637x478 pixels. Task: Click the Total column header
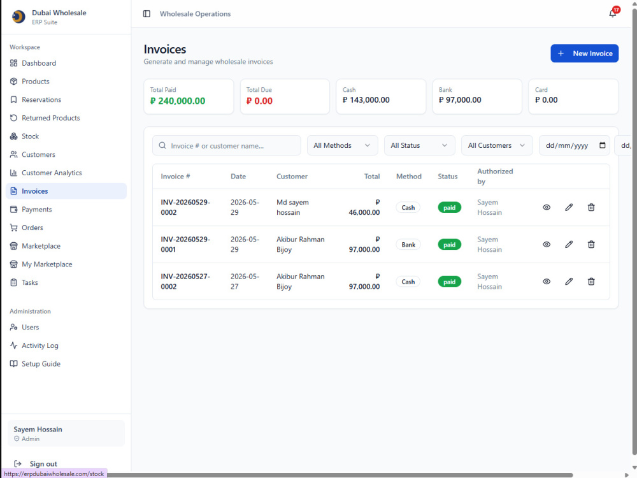[x=372, y=177]
